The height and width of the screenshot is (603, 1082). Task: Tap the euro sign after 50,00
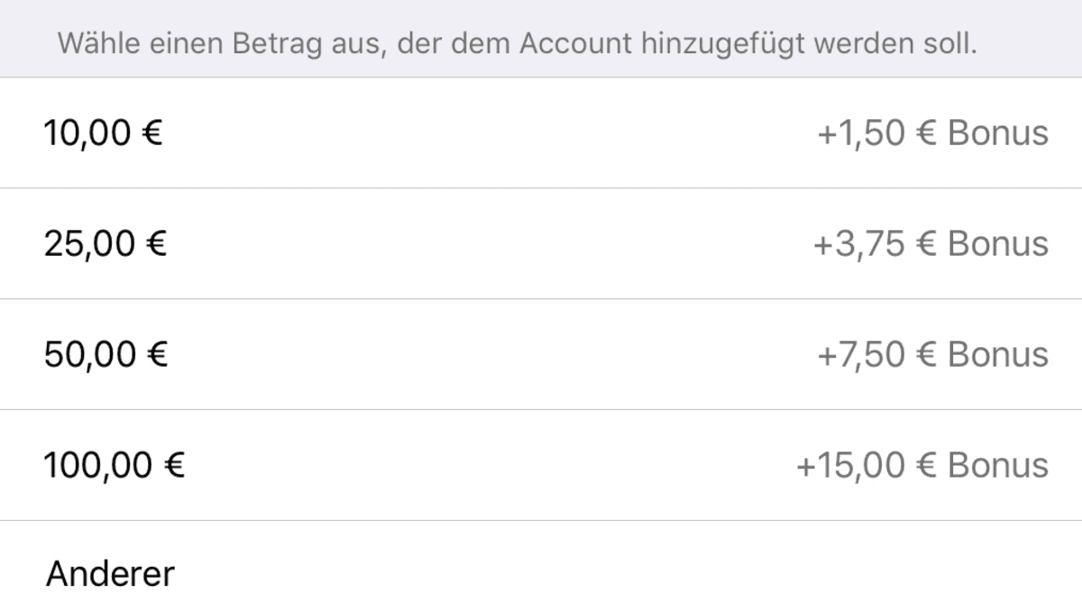point(157,355)
